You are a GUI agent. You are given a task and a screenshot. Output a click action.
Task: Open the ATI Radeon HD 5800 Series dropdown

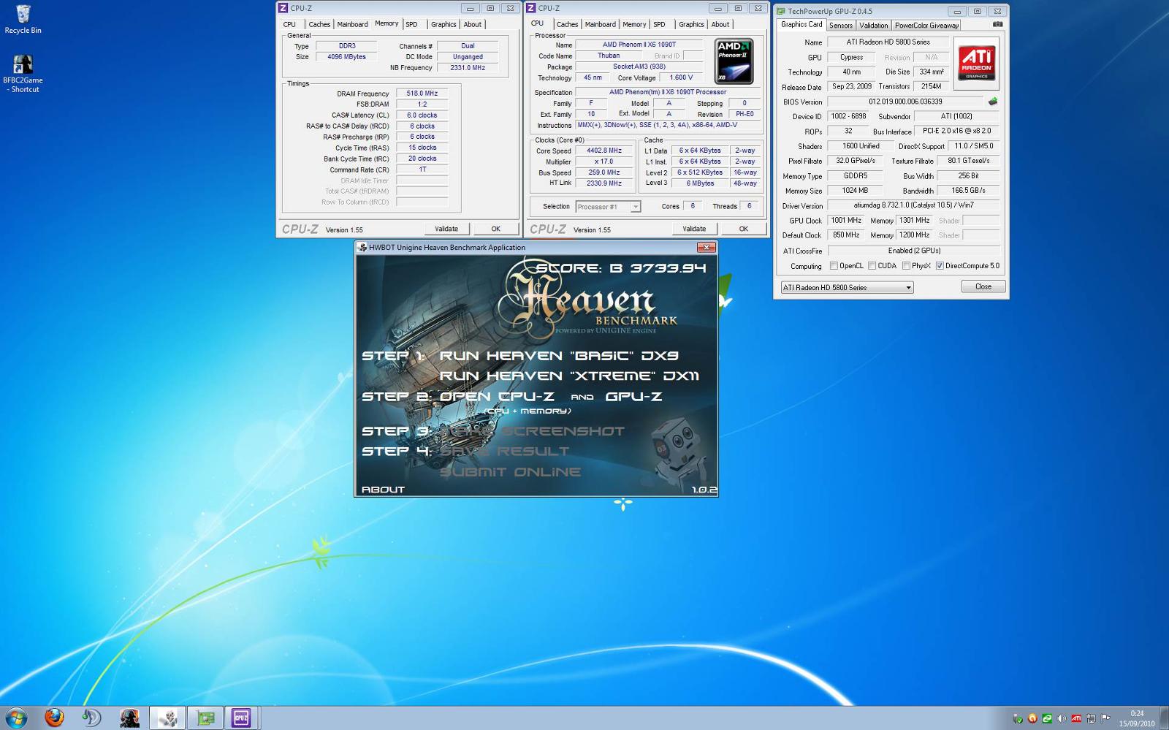[x=847, y=287]
